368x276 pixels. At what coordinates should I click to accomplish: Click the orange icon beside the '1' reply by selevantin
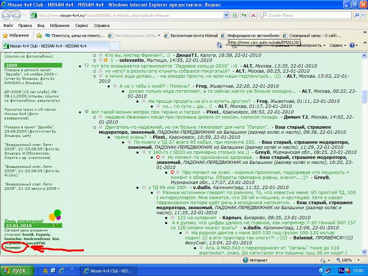[105, 60]
